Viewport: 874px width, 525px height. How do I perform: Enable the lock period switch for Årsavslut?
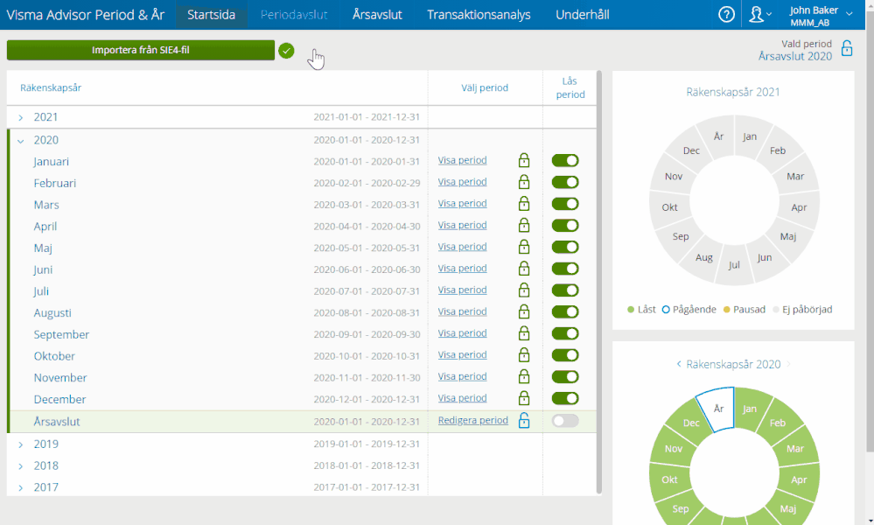pos(565,421)
